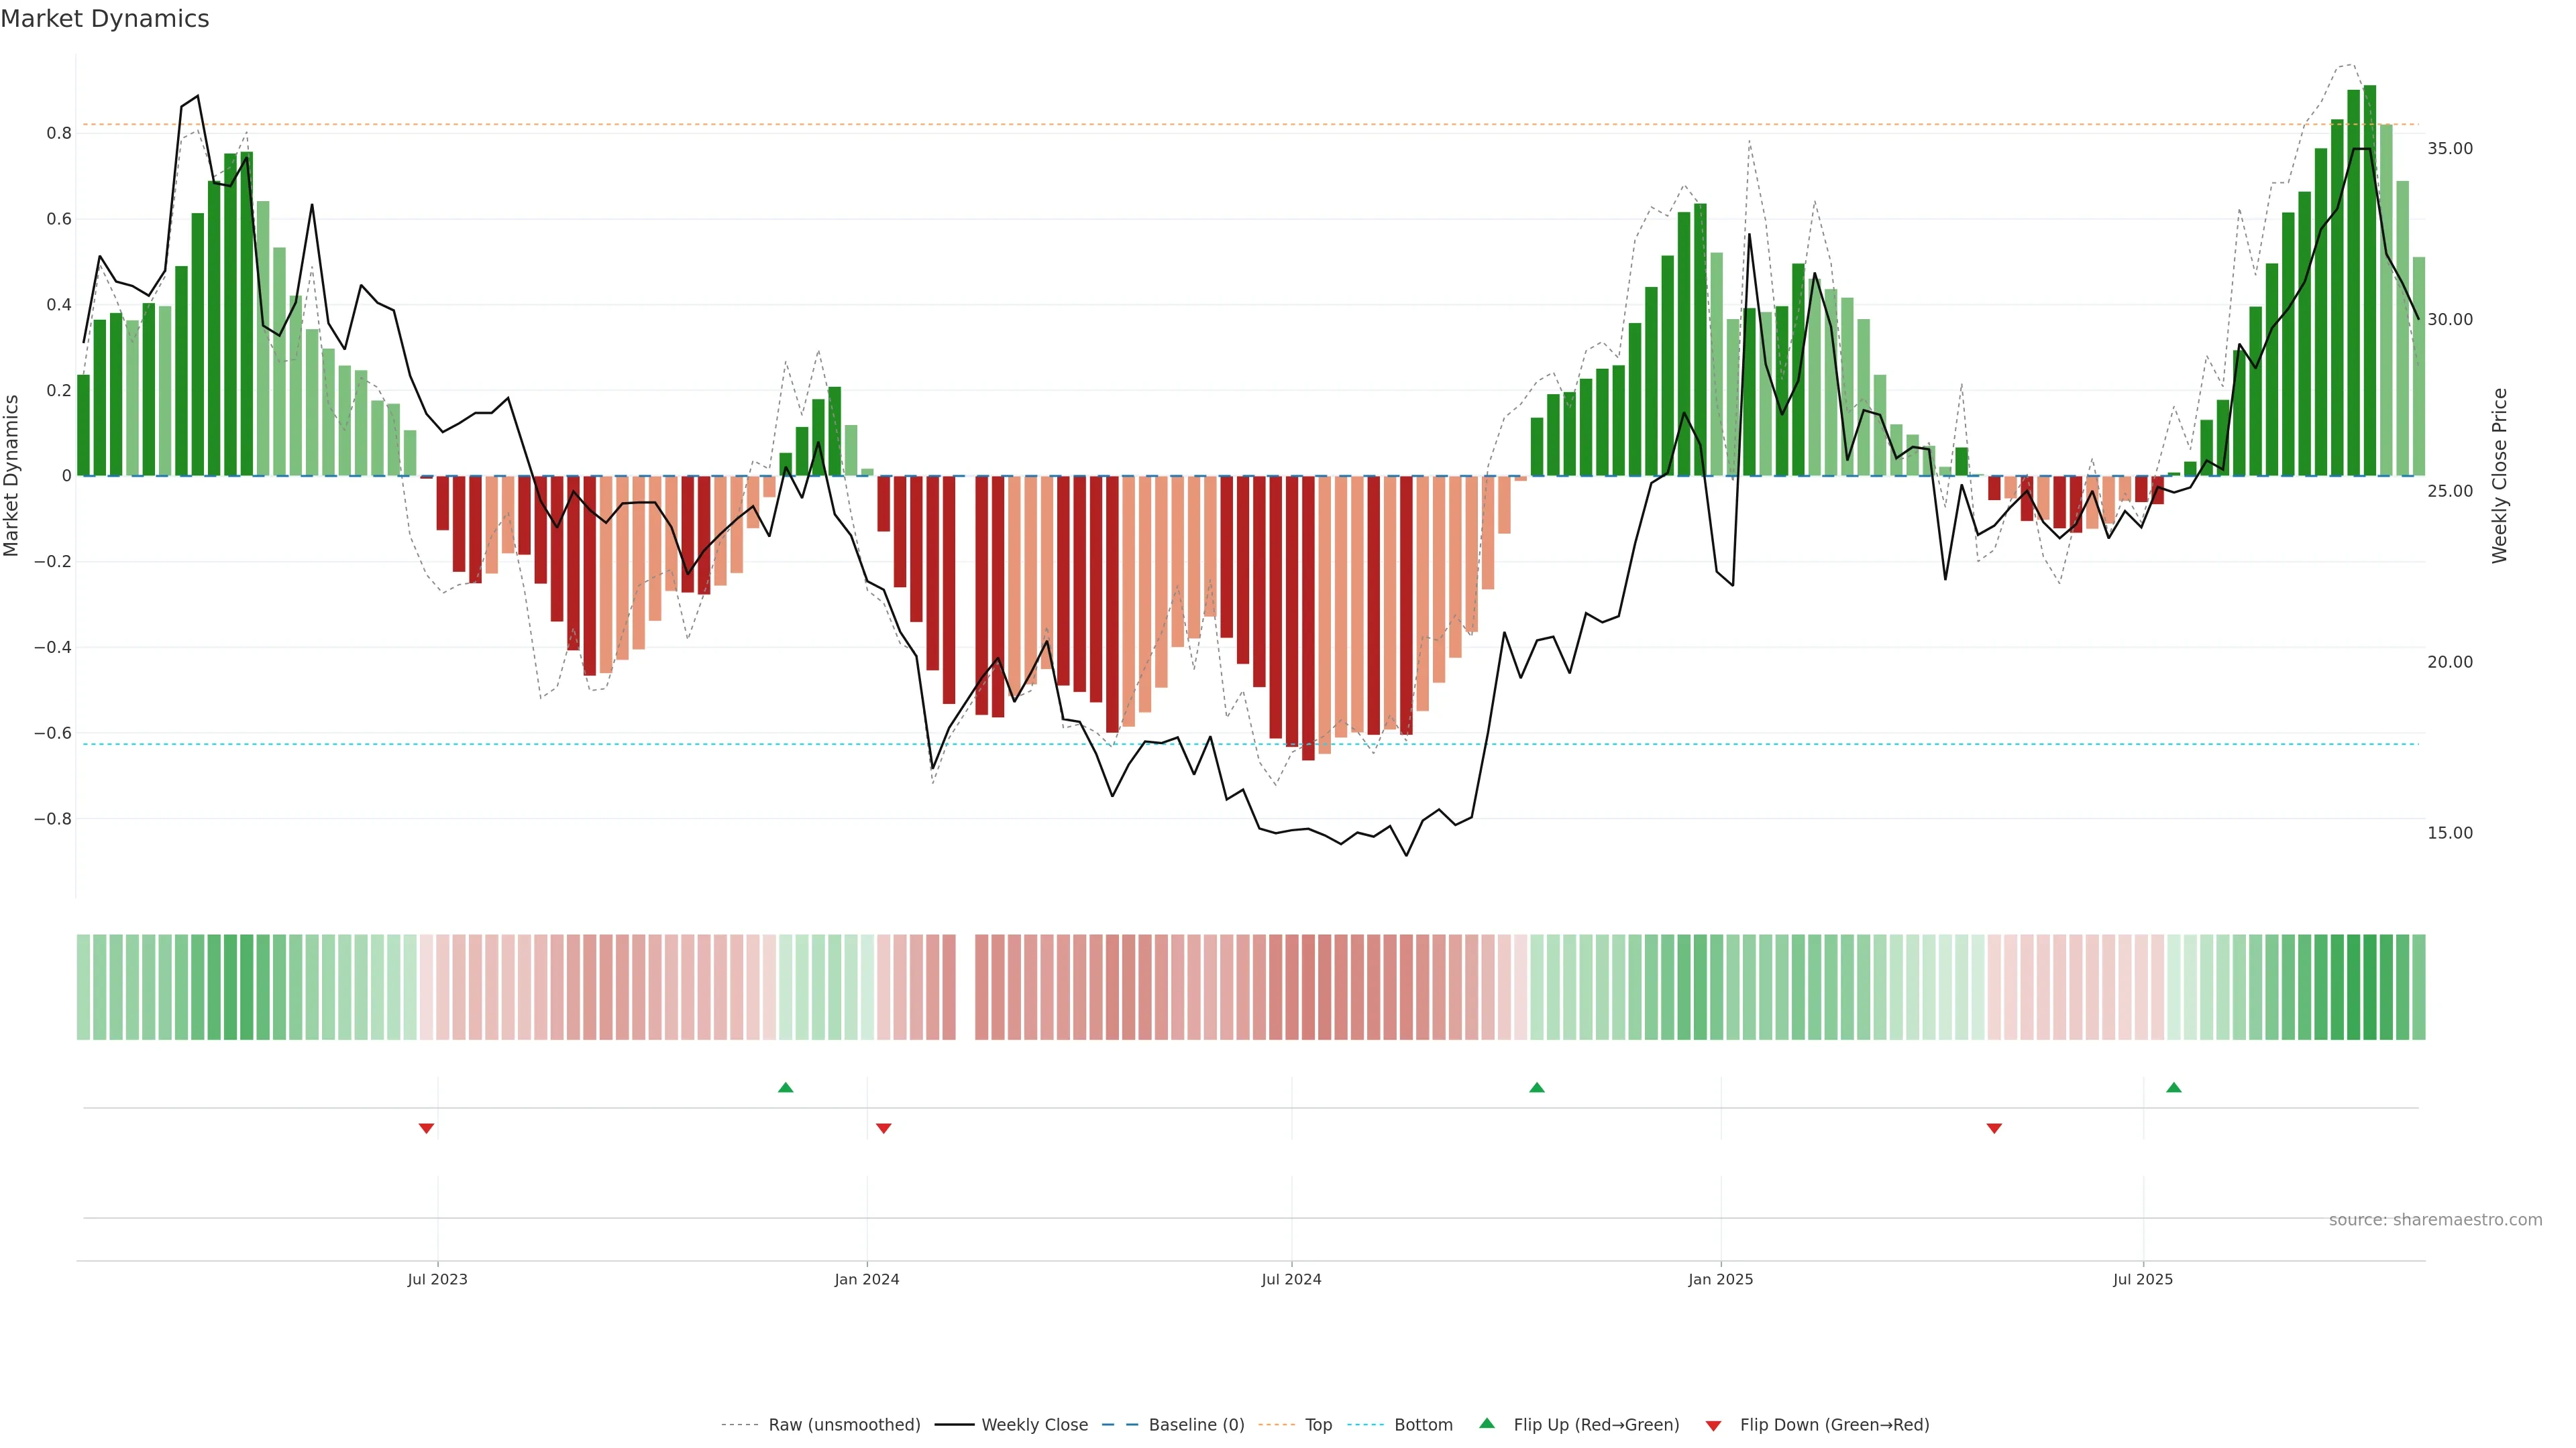Click the Flip Up legend triangle icon
Viewport: 2576px width, 1448px height.
click(1487, 1423)
